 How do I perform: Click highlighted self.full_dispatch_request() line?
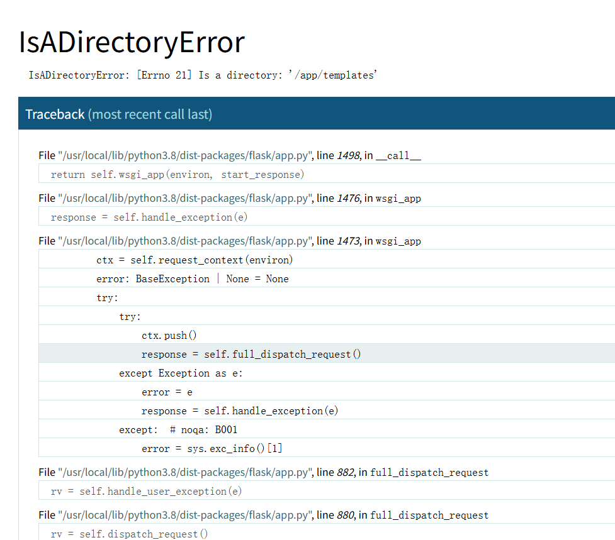tap(251, 354)
